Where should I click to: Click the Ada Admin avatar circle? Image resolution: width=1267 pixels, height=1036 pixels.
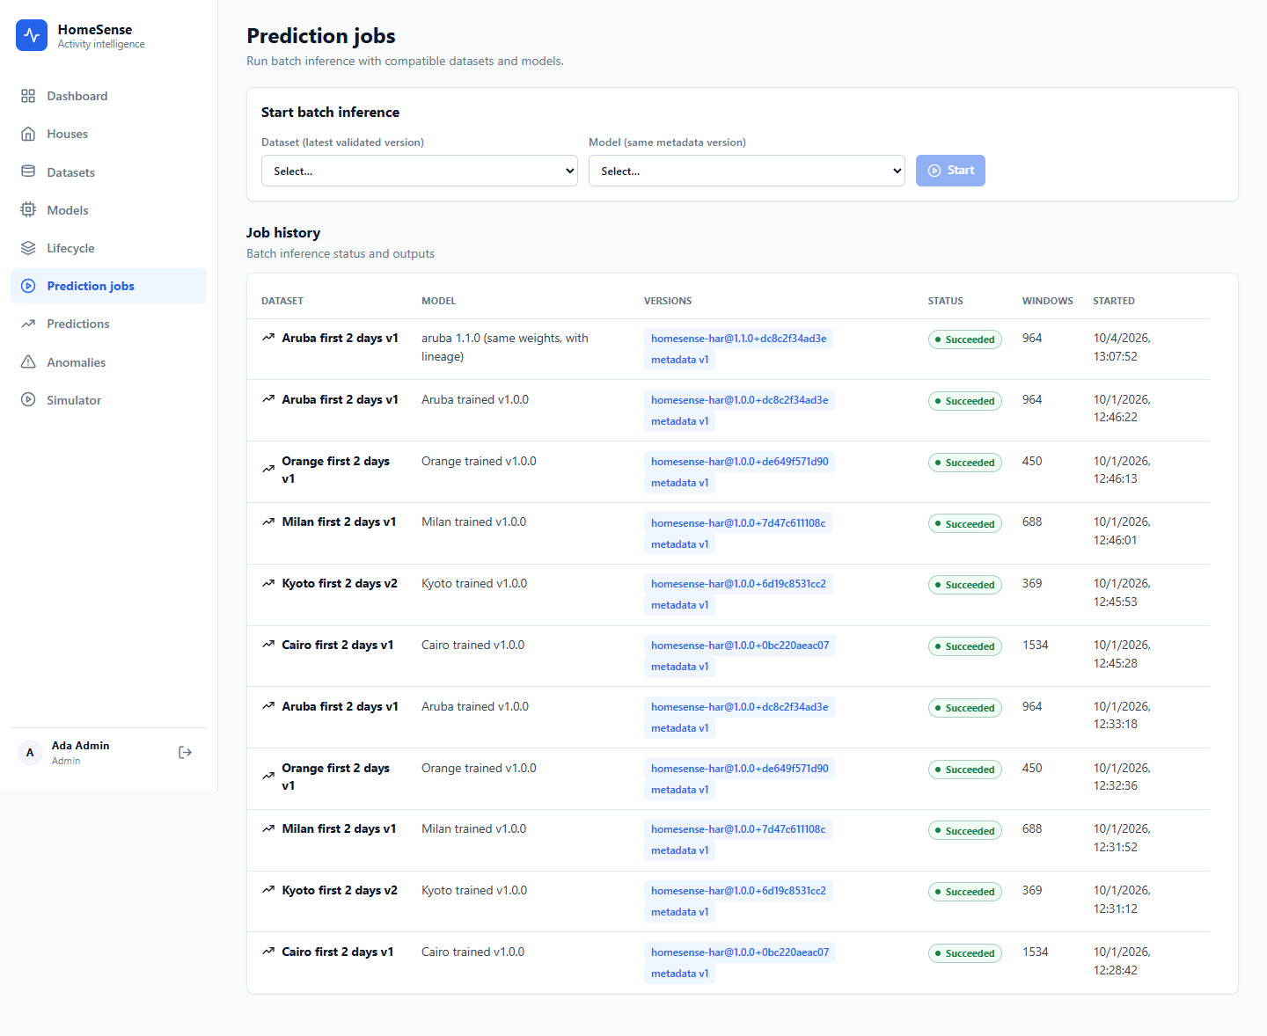(x=30, y=753)
